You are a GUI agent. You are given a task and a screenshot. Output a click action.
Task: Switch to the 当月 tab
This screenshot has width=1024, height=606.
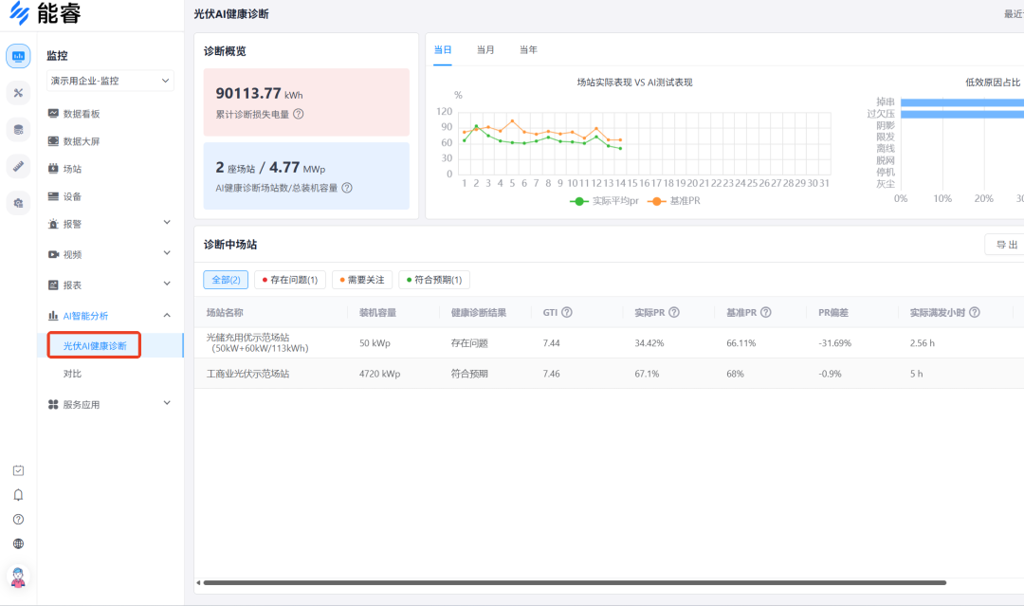pos(485,49)
